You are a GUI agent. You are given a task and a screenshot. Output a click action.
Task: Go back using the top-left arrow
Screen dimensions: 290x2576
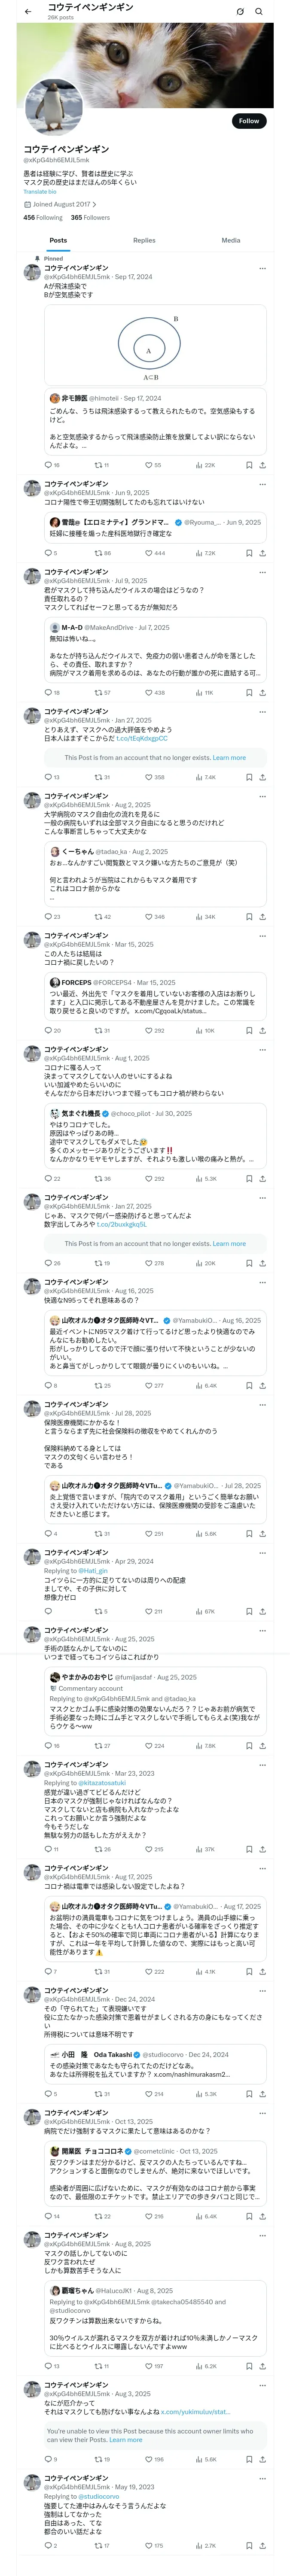click(x=28, y=11)
